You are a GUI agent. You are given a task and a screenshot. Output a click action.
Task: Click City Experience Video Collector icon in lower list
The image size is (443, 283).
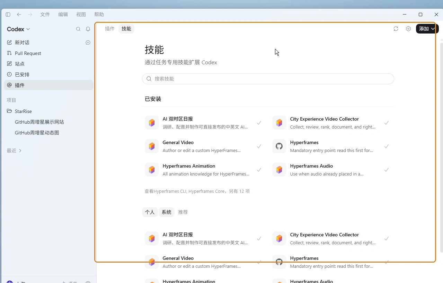(x=279, y=238)
